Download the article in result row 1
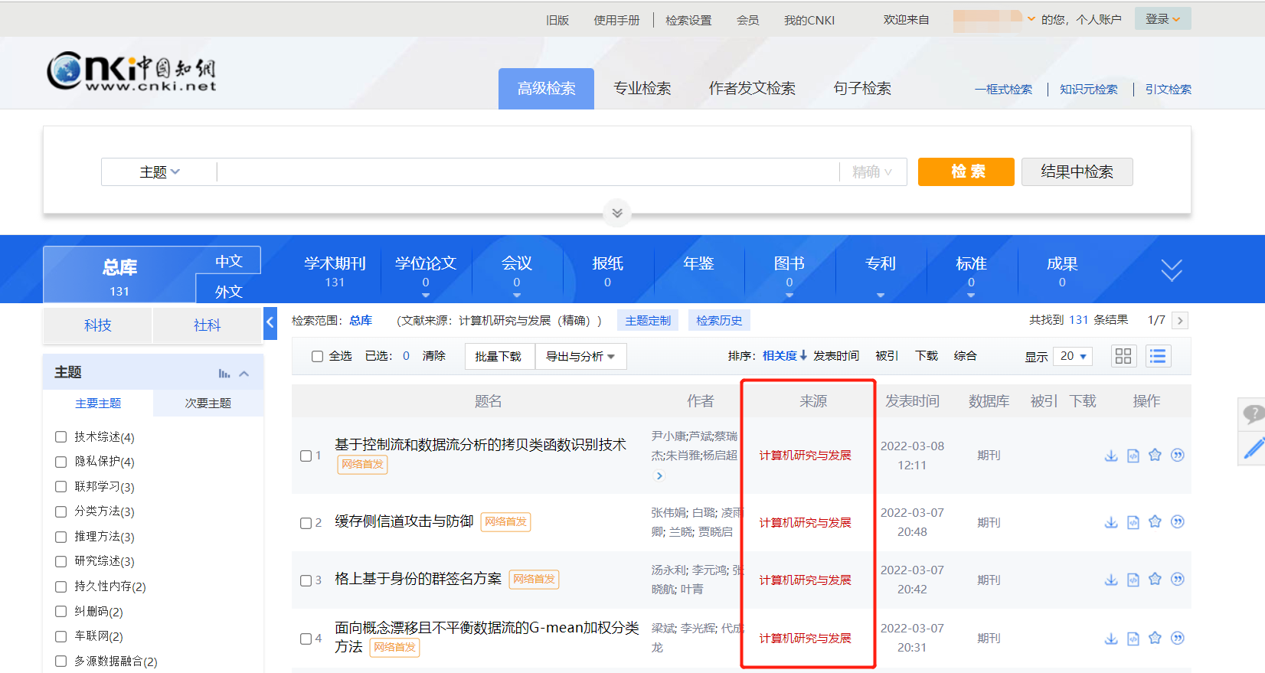 (1111, 456)
